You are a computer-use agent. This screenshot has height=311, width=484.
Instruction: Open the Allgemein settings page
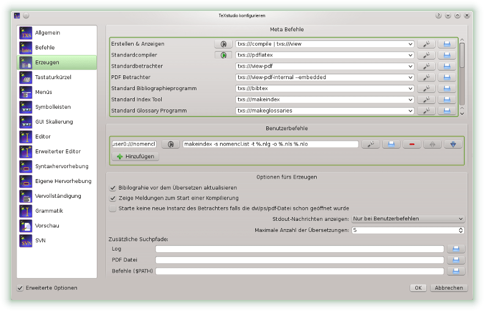[57, 32]
